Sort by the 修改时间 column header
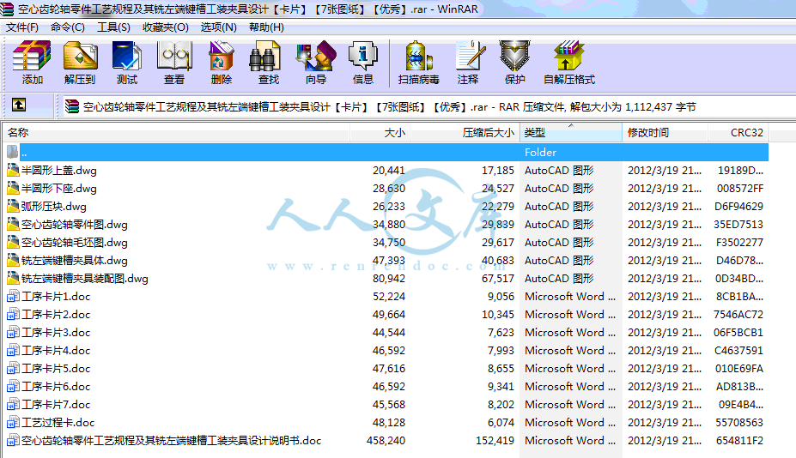Screen dimensions: 796x458 pos(665,132)
